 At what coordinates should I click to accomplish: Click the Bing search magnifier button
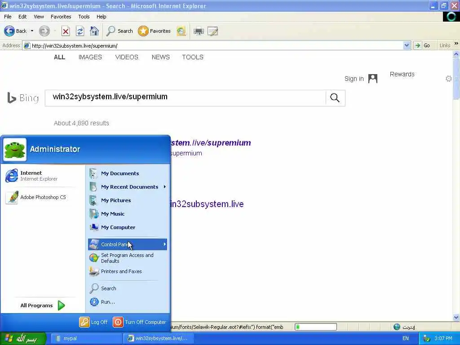tap(335, 98)
